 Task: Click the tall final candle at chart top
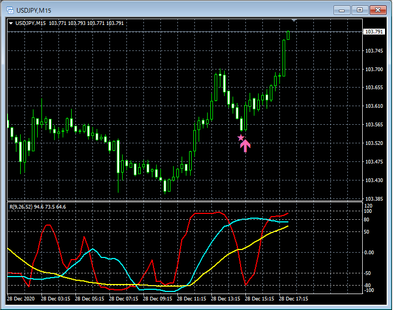point(284,57)
